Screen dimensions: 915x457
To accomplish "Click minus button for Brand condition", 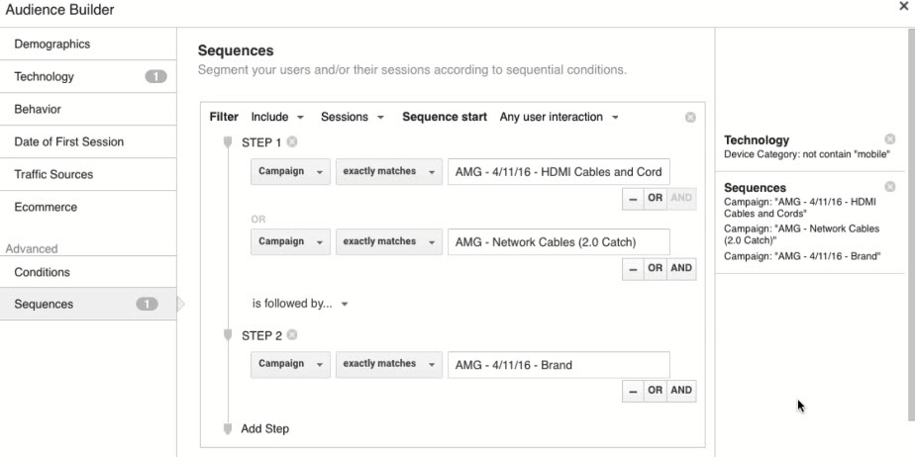I will (x=633, y=390).
